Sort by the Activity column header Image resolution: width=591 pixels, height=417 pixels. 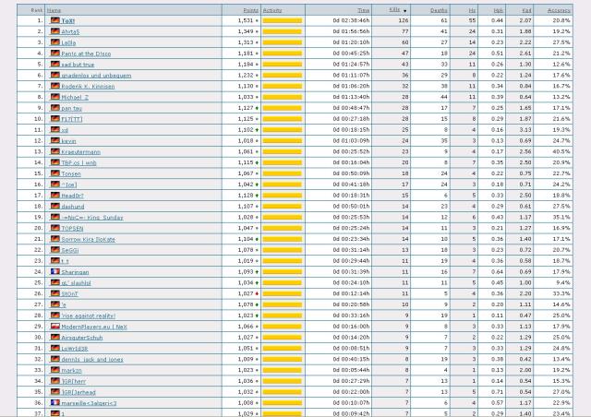(x=272, y=9)
